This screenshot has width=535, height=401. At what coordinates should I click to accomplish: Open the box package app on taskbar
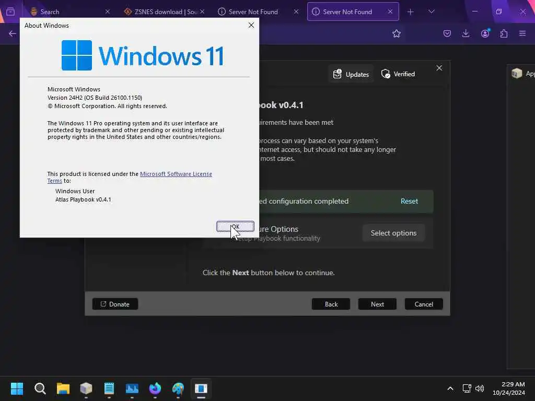point(86,388)
